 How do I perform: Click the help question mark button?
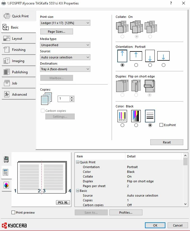[171, 3]
